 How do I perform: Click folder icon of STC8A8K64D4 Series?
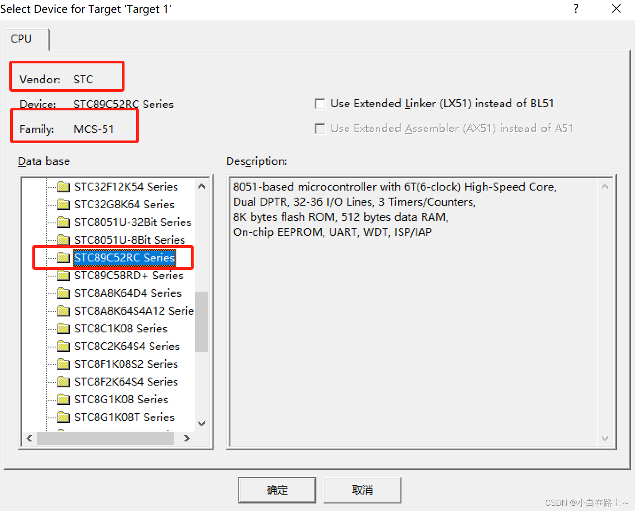(x=63, y=293)
